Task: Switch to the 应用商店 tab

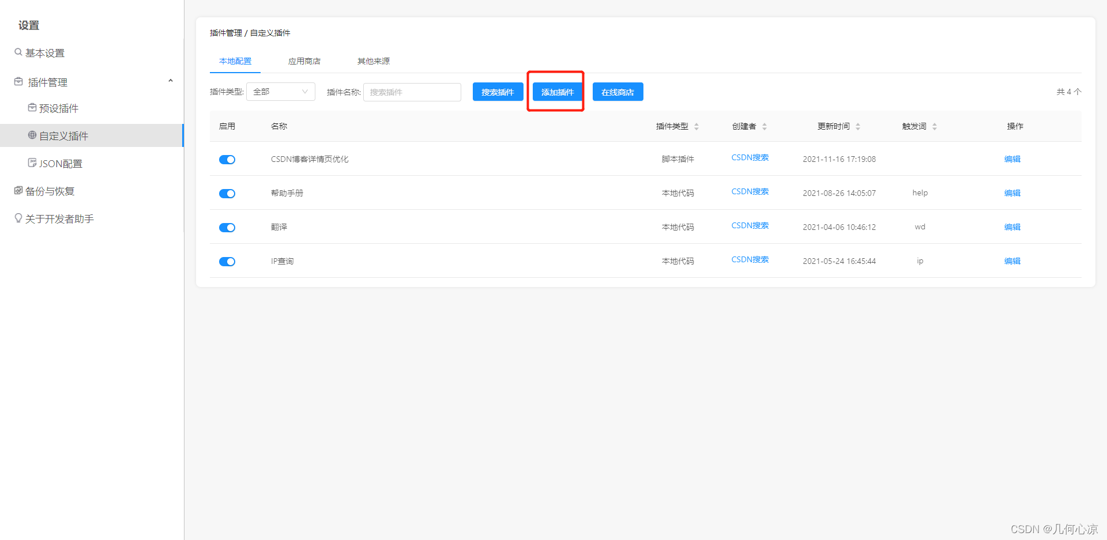Action: pyautogui.click(x=304, y=61)
